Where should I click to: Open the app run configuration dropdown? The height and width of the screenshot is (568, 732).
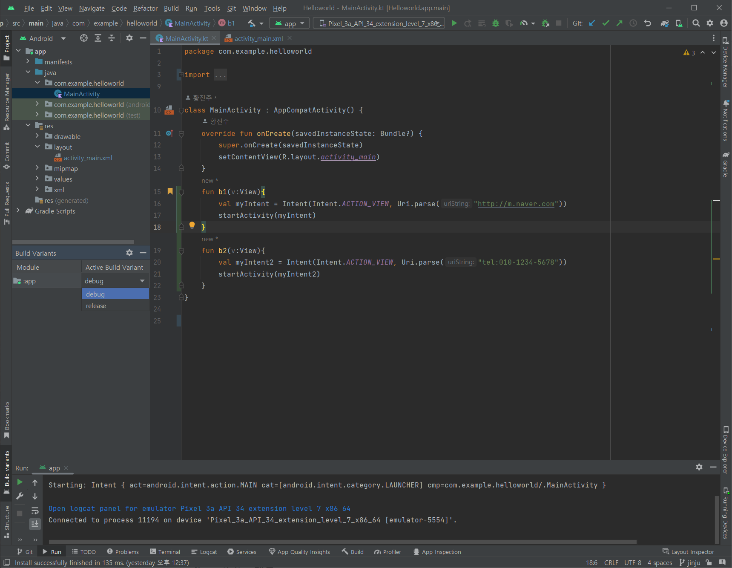tap(290, 23)
